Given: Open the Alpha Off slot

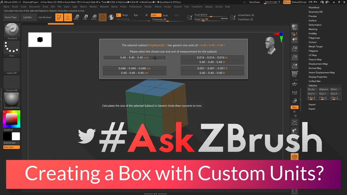Looking at the screenshot, I should (x=12, y=66).
